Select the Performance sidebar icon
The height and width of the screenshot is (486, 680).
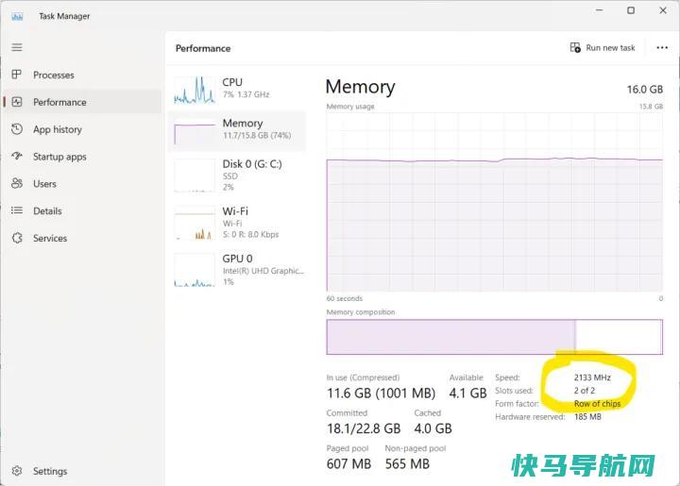17,102
